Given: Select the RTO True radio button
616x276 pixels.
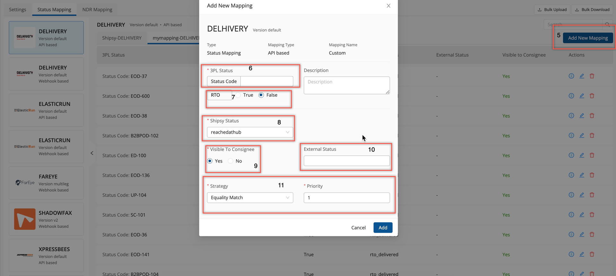Looking at the screenshot, I should [x=238, y=95].
